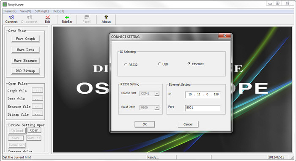Image resolution: width=296 pixels, height=161 pixels.
Task: Click the Port 8001 input field
Action: pyautogui.click(x=203, y=108)
